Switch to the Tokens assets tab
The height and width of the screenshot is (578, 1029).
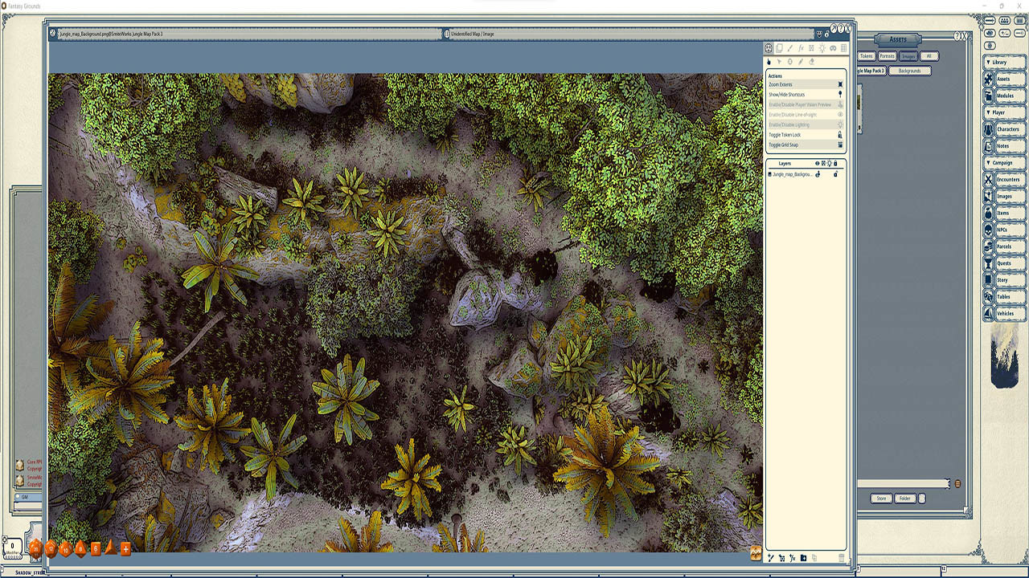coord(866,56)
